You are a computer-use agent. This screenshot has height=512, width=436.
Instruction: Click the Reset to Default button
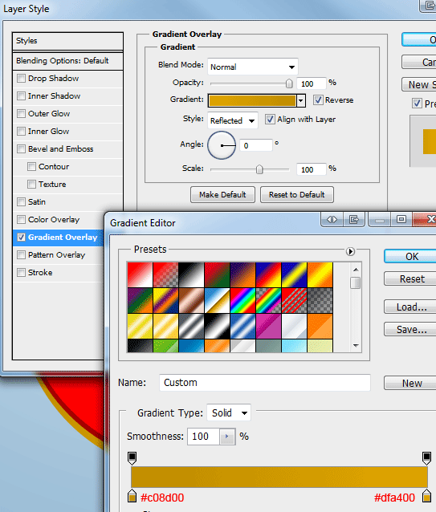tap(297, 195)
